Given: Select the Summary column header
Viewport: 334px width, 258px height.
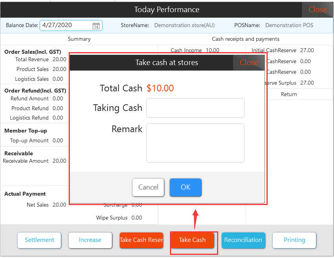Looking at the screenshot, I should point(79,39).
